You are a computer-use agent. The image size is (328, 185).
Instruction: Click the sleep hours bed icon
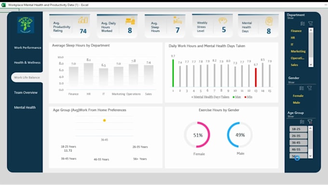pos(178,20)
